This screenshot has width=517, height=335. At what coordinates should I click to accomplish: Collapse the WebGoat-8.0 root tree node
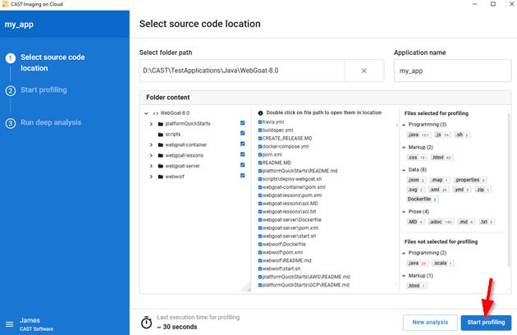pos(146,113)
